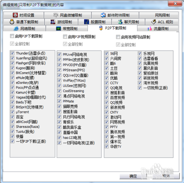Switch to the 网盘微博限制 tab
Viewport: 184px width, 183px height.
68,15
